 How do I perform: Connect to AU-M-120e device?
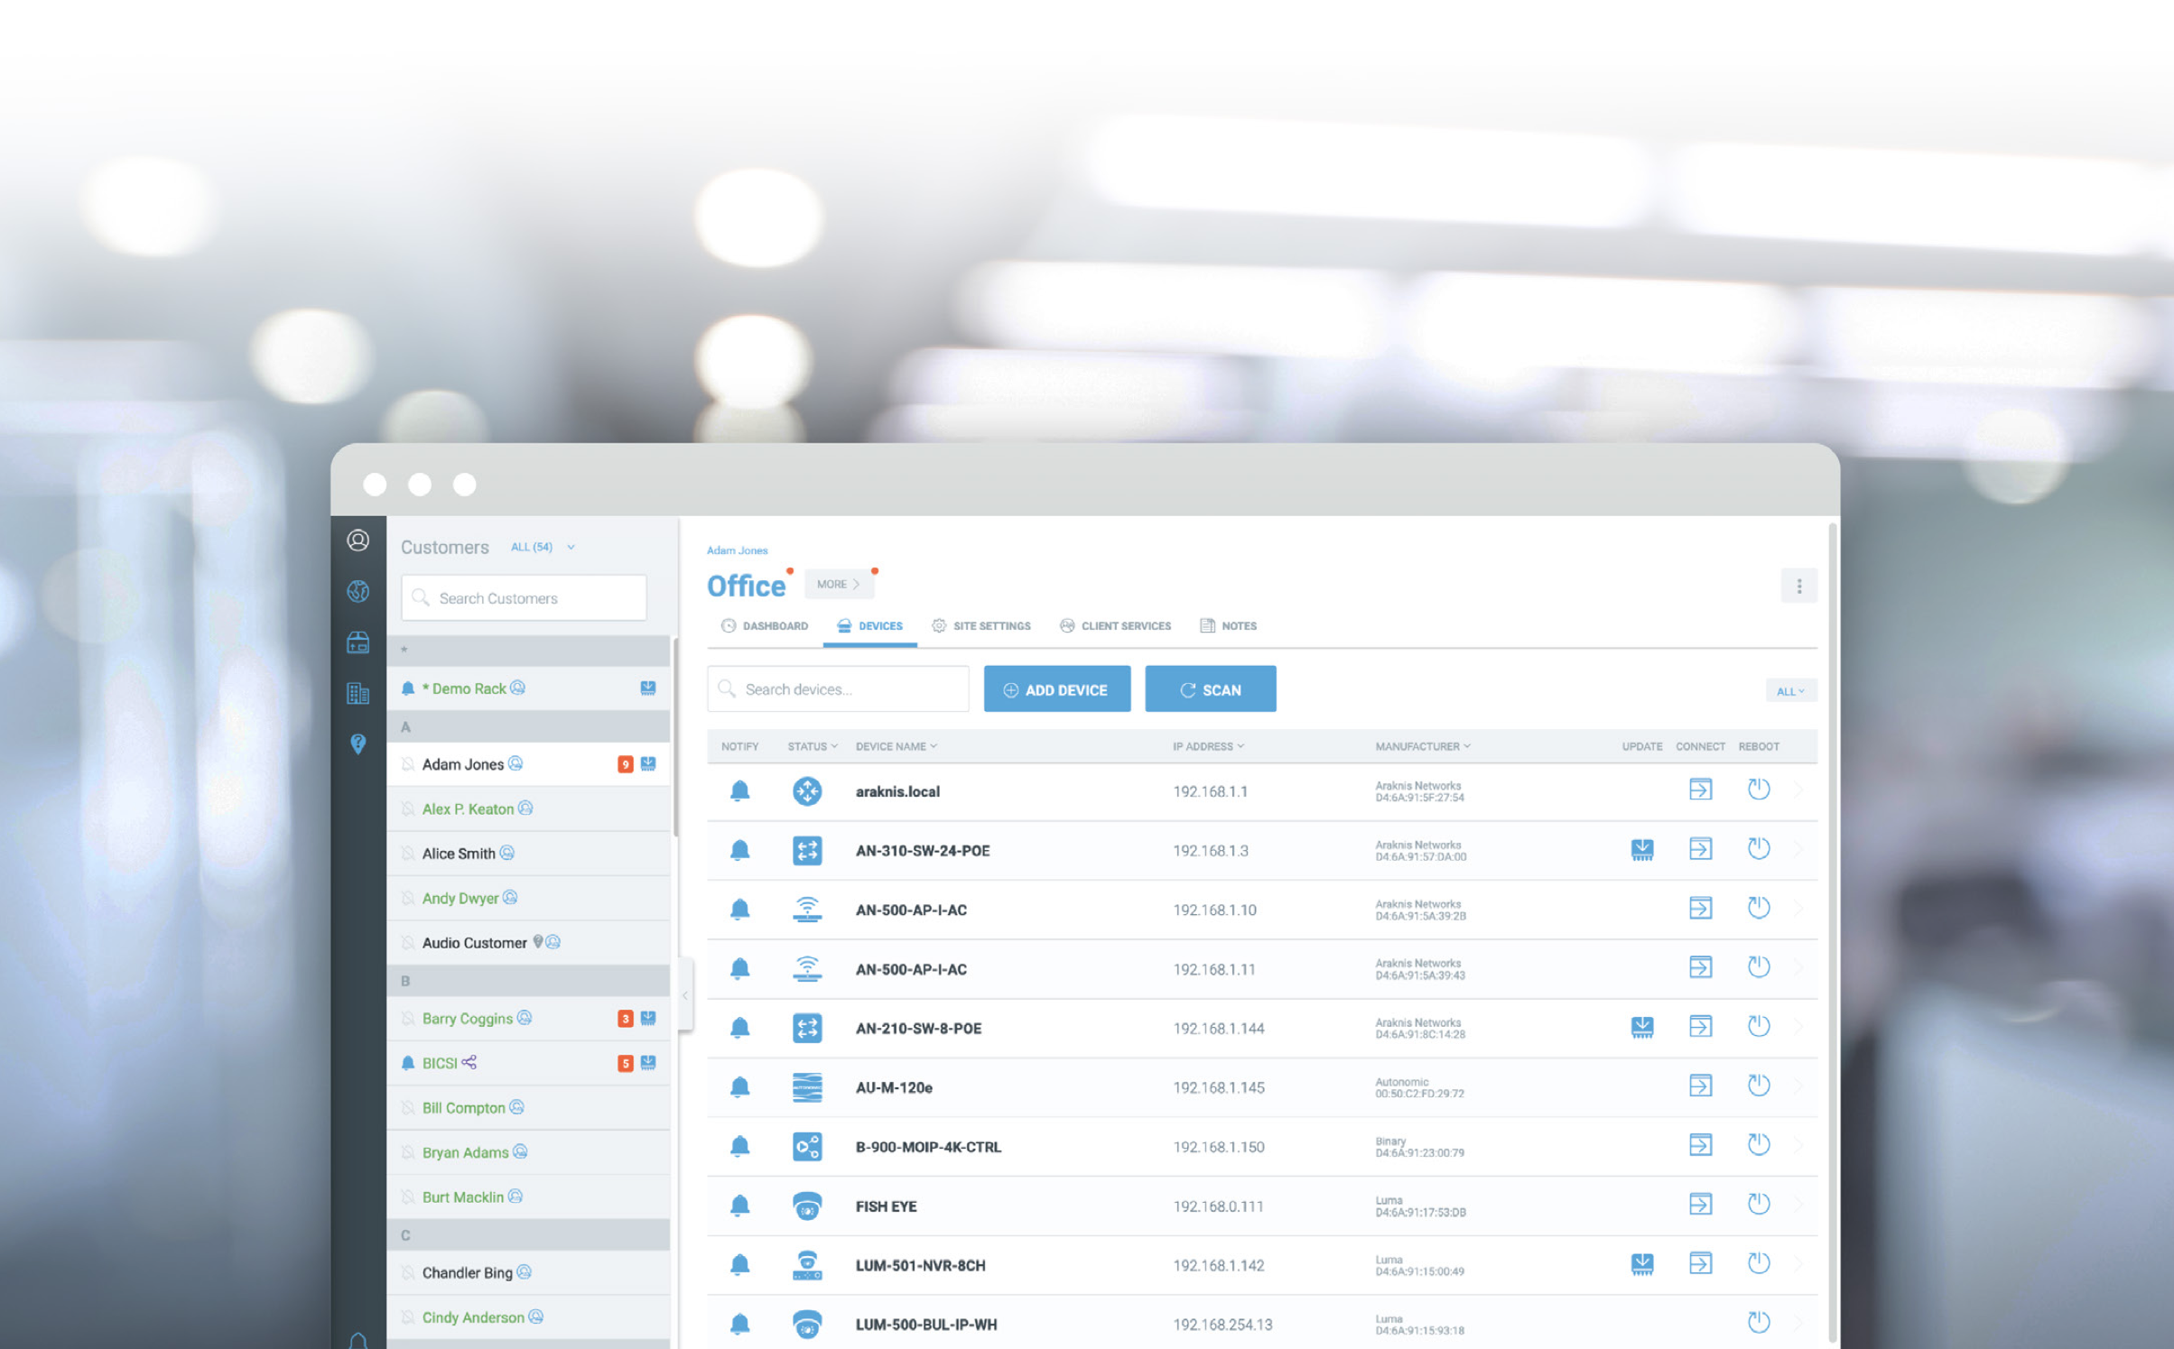1700,1086
